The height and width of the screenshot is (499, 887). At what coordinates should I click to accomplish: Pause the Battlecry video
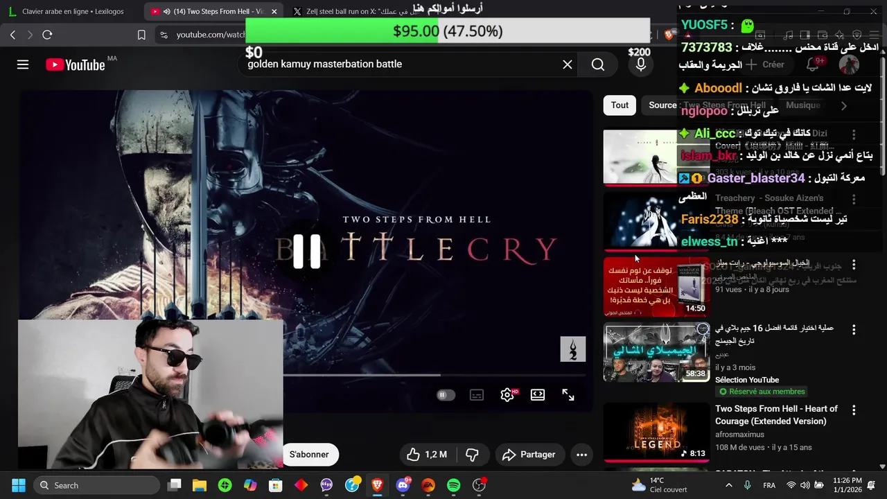tap(306, 251)
